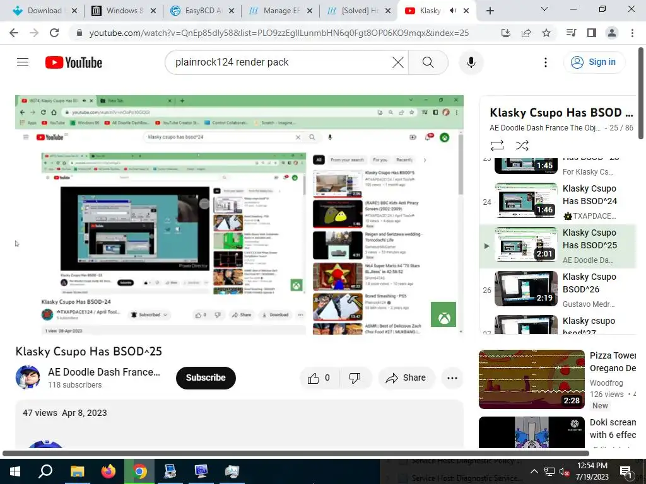
Task: Toggle playlist shuffle button
Action: pyautogui.click(x=522, y=146)
